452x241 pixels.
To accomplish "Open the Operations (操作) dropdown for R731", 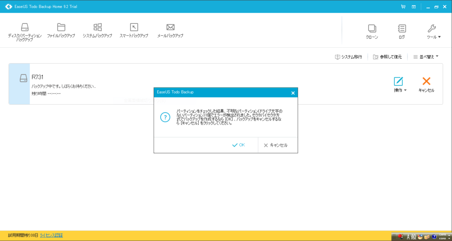I will pos(400,85).
